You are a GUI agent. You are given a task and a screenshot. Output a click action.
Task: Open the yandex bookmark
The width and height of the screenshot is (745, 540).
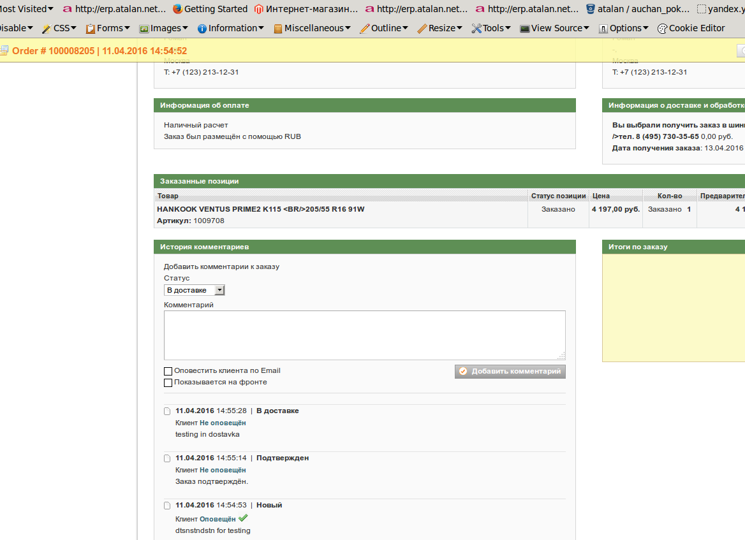[x=720, y=9]
